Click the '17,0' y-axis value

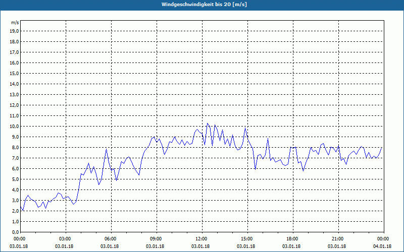(14, 52)
